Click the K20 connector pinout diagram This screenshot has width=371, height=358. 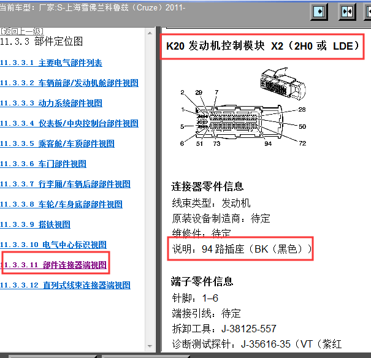[243, 118]
